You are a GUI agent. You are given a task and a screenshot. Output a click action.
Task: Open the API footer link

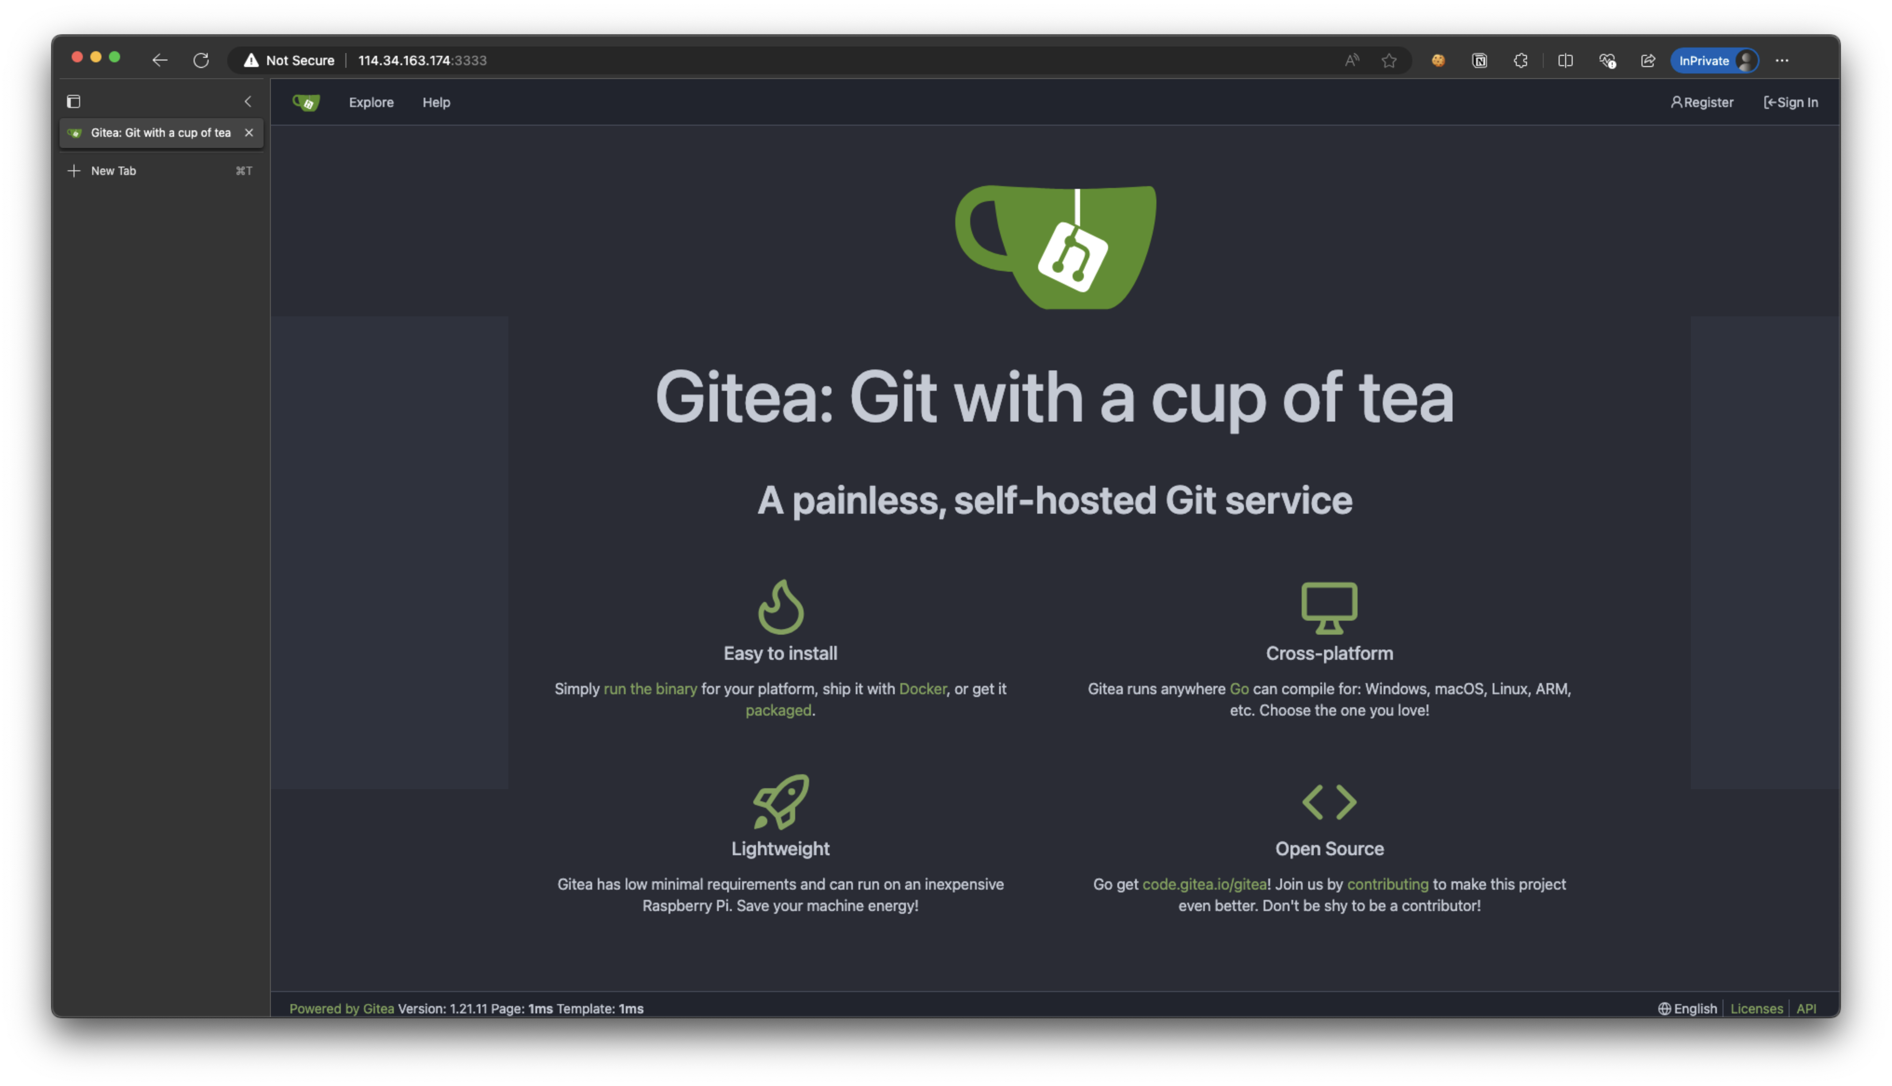1805,1008
